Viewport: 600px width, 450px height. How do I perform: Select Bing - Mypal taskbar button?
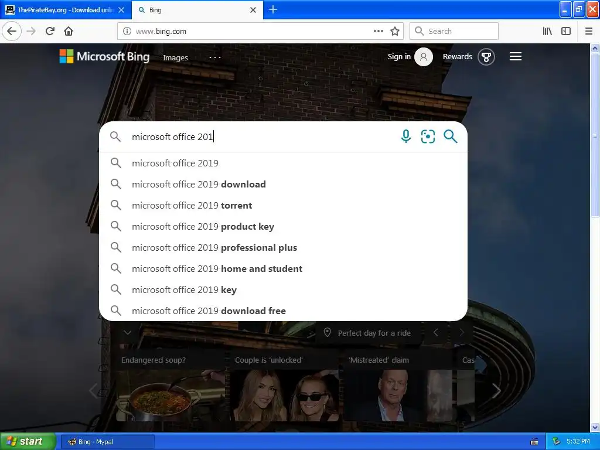coord(108,442)
